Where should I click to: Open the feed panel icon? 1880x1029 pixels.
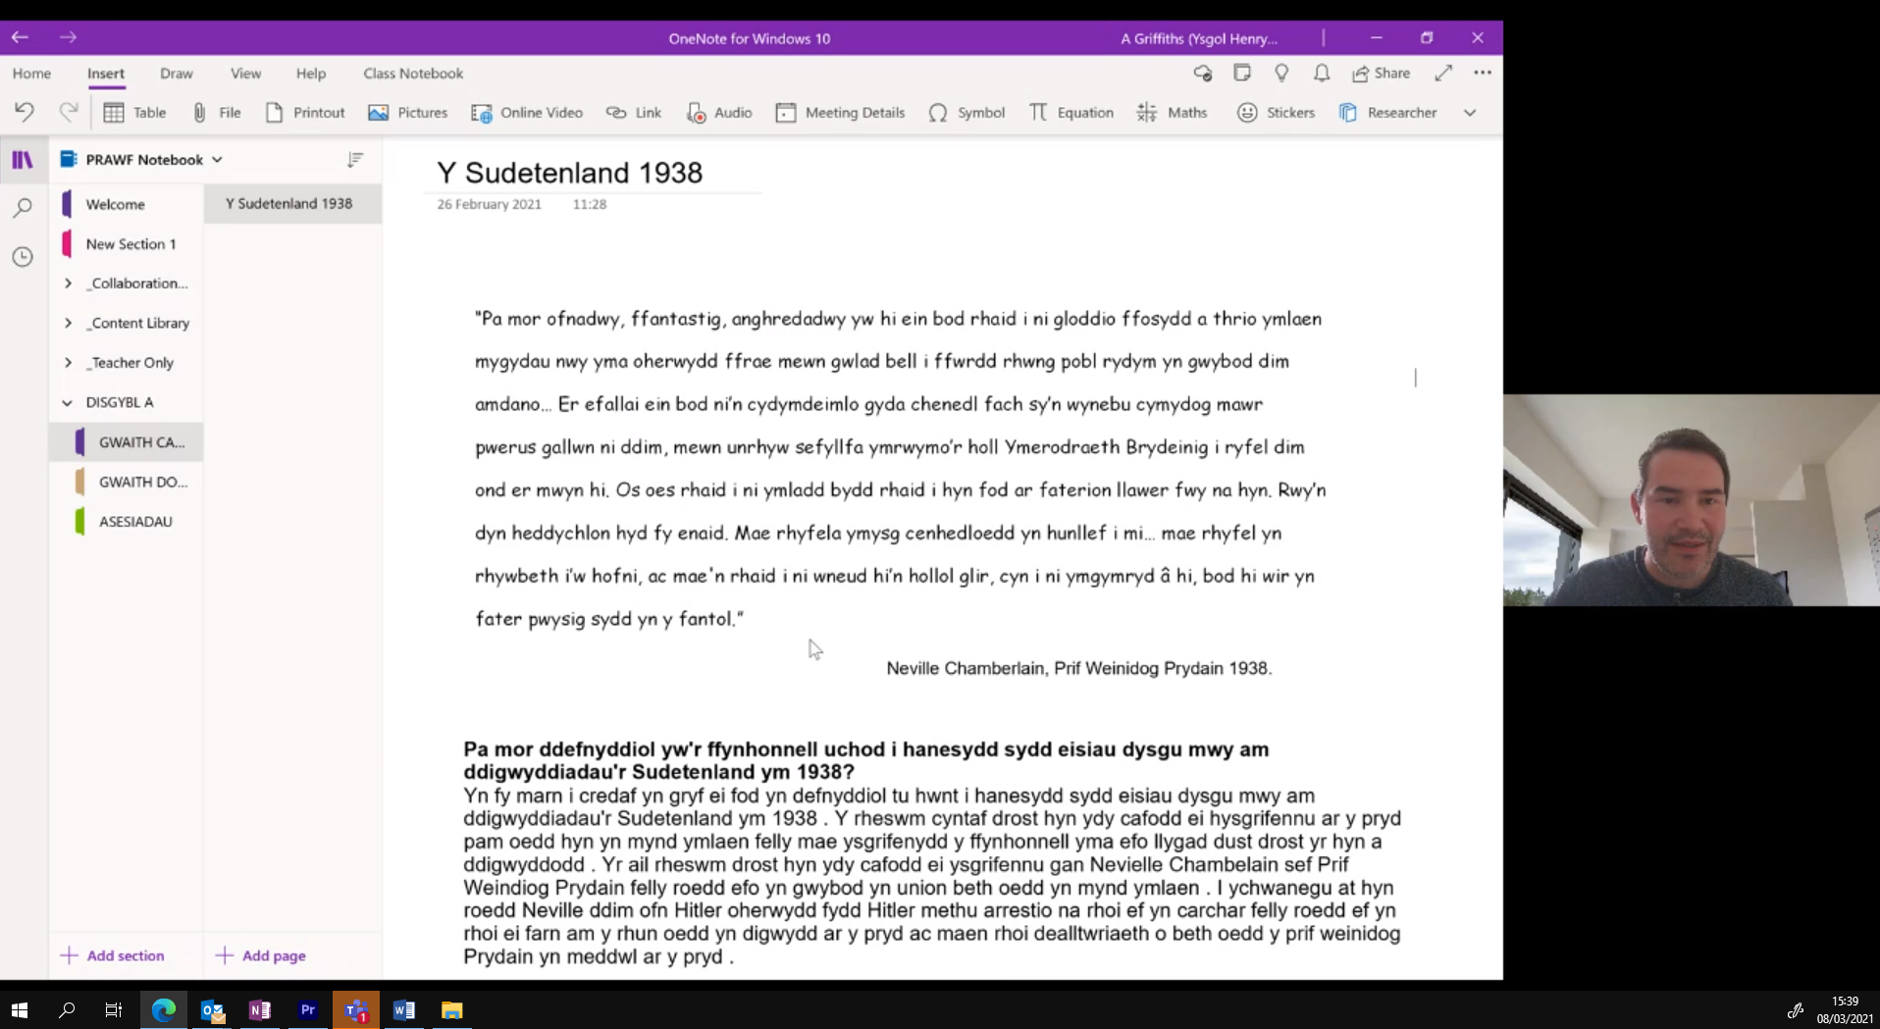[x=1242, y=73]
